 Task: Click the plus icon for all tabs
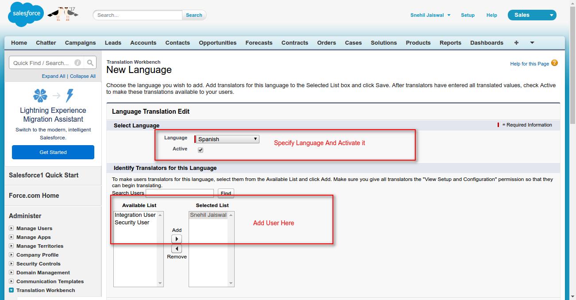(x=516, y=42)
